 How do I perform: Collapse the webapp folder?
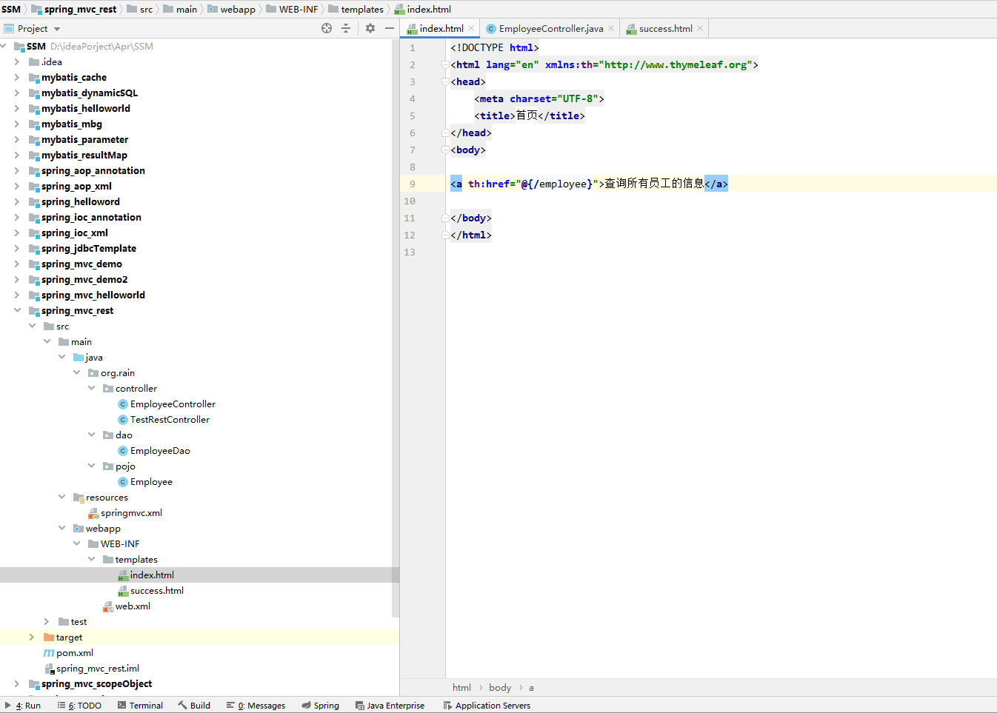point(62,528)
